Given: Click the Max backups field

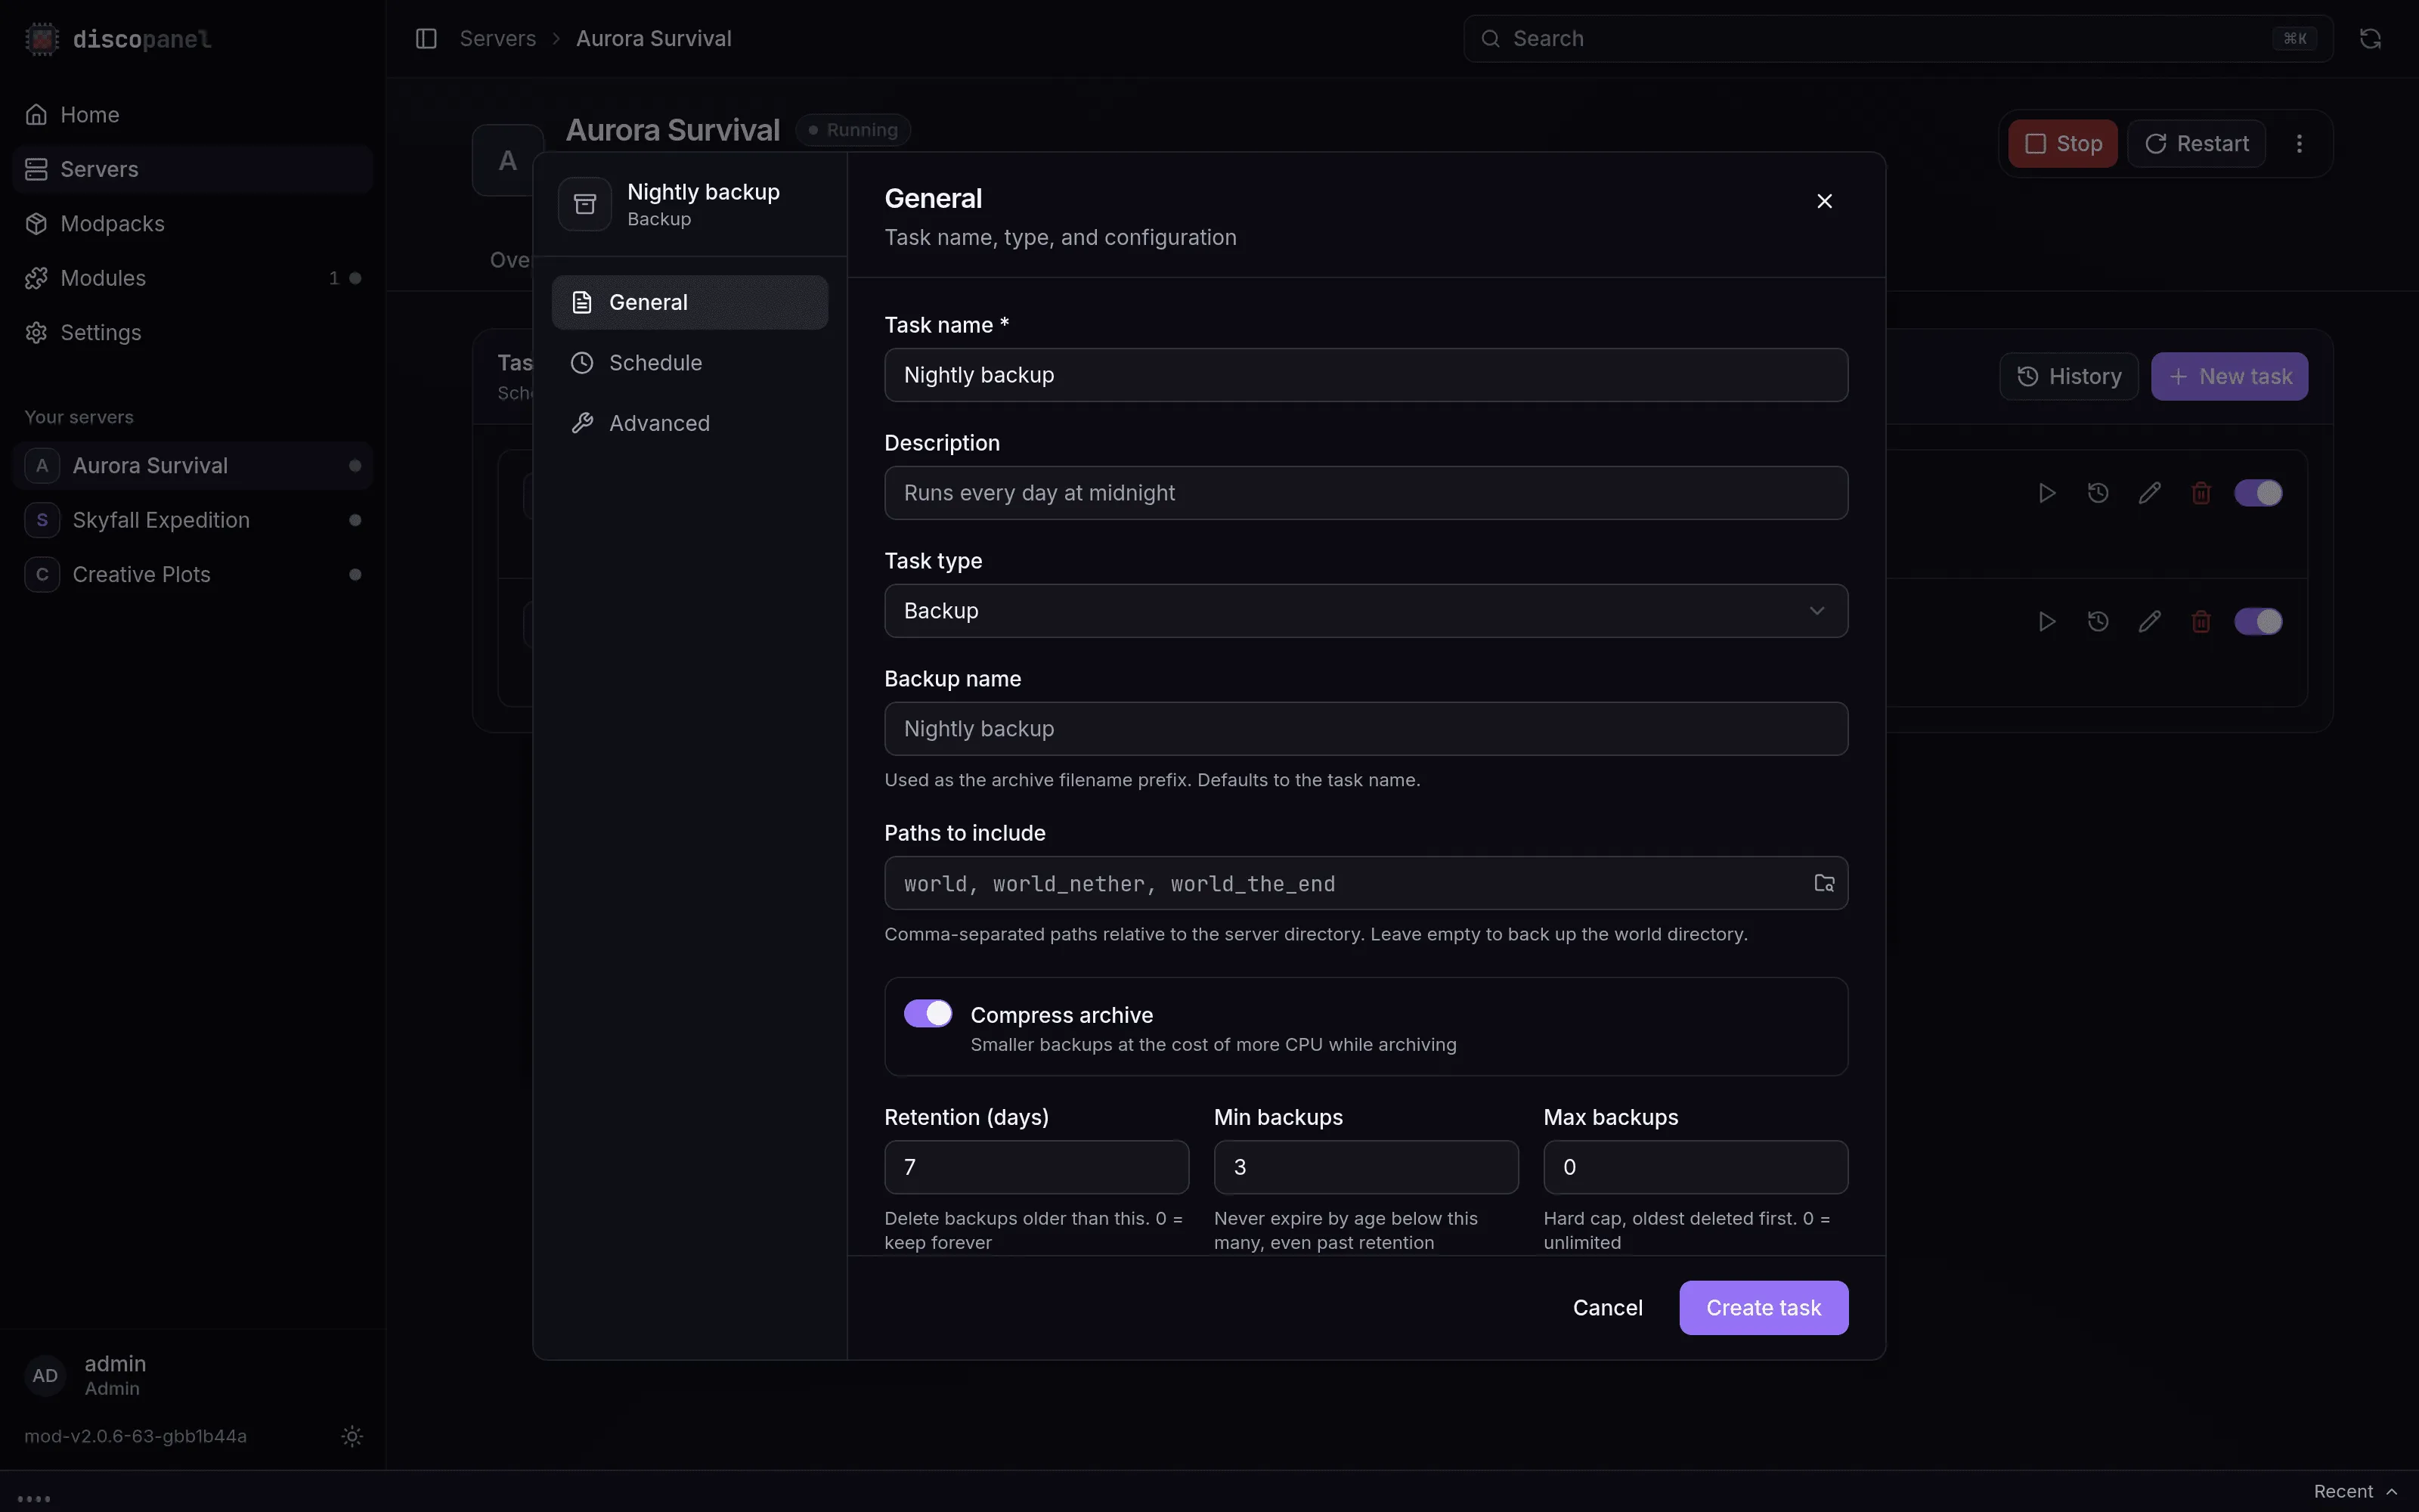Looking at the screenshot, I should (1696, 1167).
